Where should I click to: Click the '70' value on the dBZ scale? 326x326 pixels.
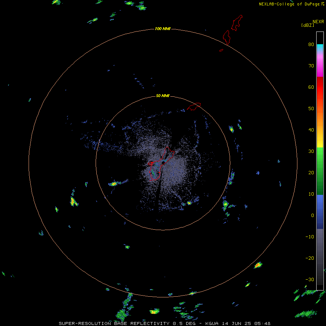311,66
